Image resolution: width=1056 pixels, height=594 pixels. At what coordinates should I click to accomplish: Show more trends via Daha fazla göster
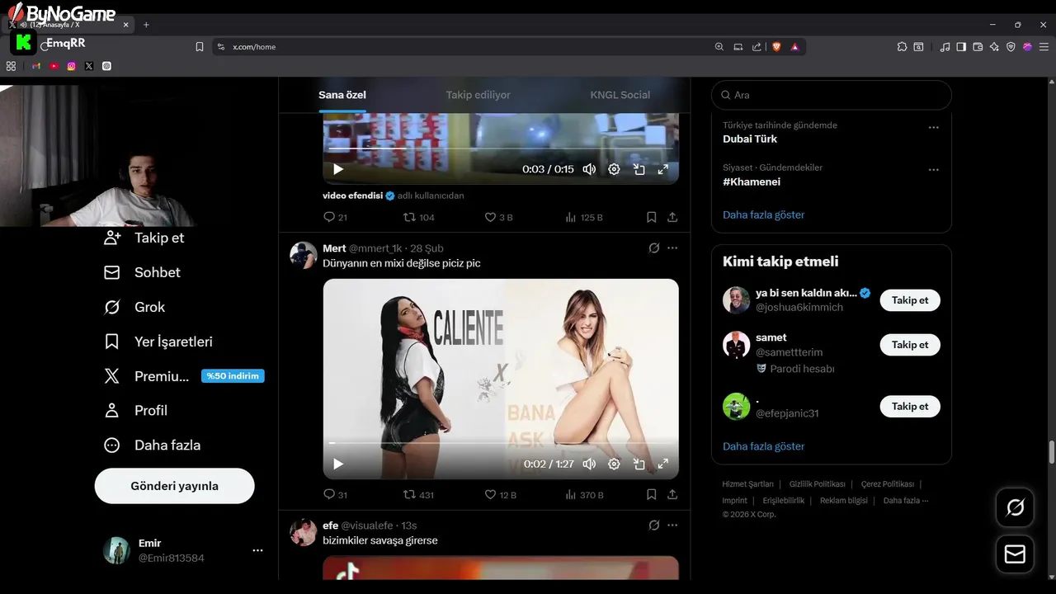pyautogui.click(x=764, y=214)
